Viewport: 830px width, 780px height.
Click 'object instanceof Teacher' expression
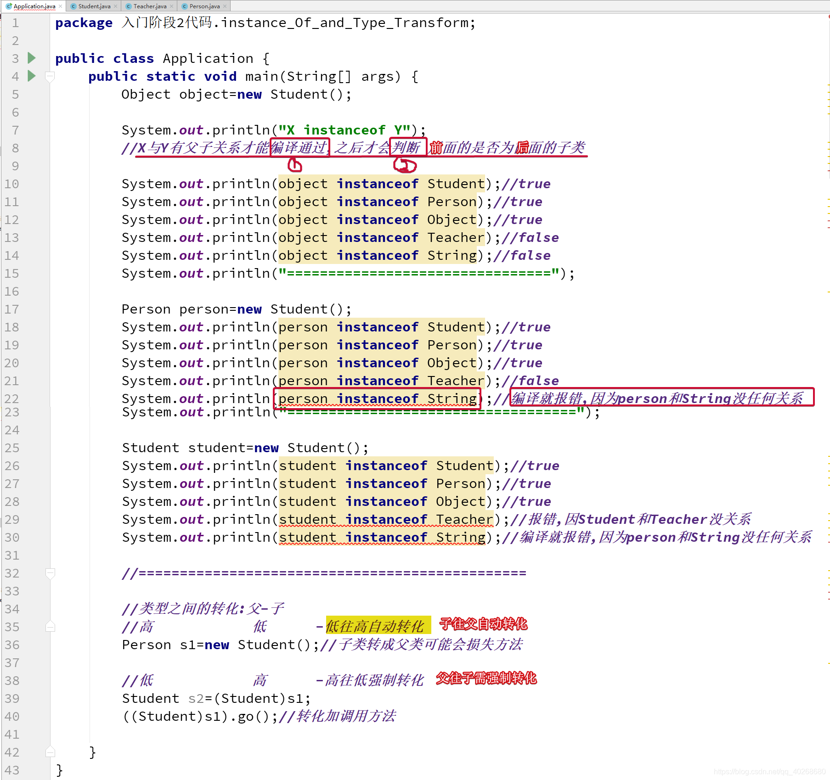pos(382,237)
